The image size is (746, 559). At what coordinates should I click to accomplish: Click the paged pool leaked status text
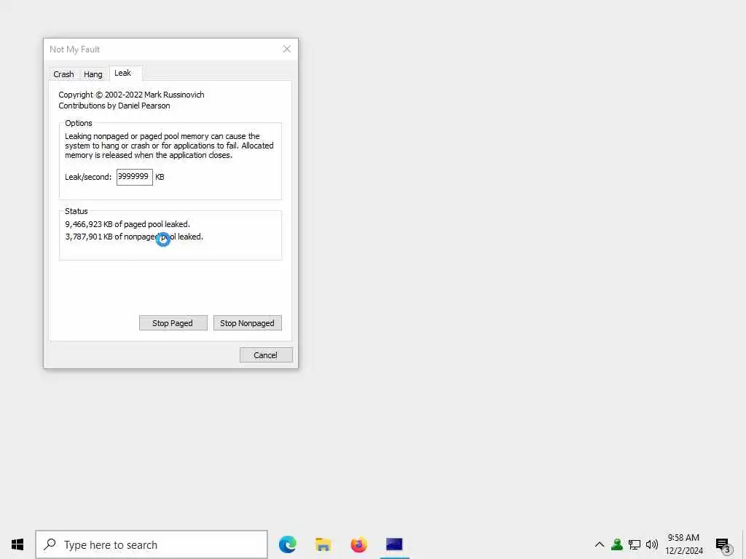click(127, 224)
